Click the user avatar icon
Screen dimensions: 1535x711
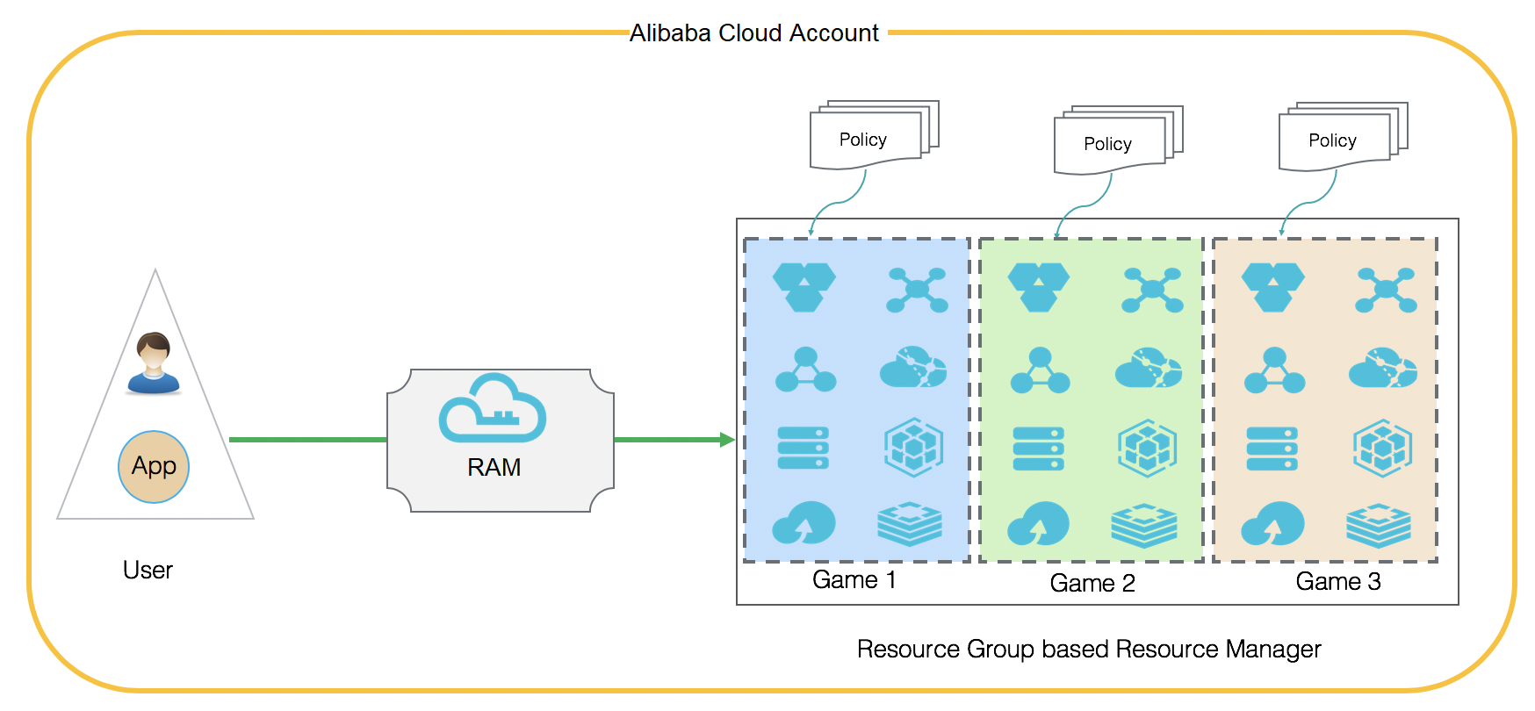[154, 363]
